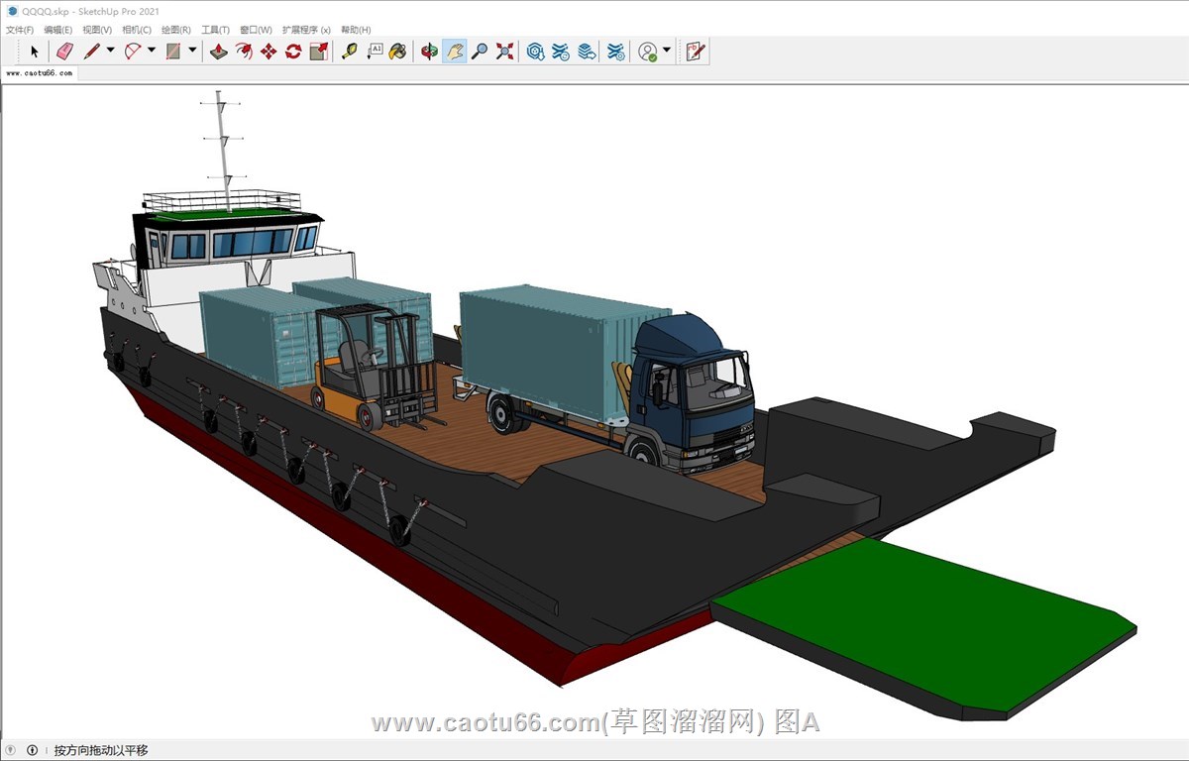Activate the Push/Pull tool
Screen dimensions: 1189x761
219,52
